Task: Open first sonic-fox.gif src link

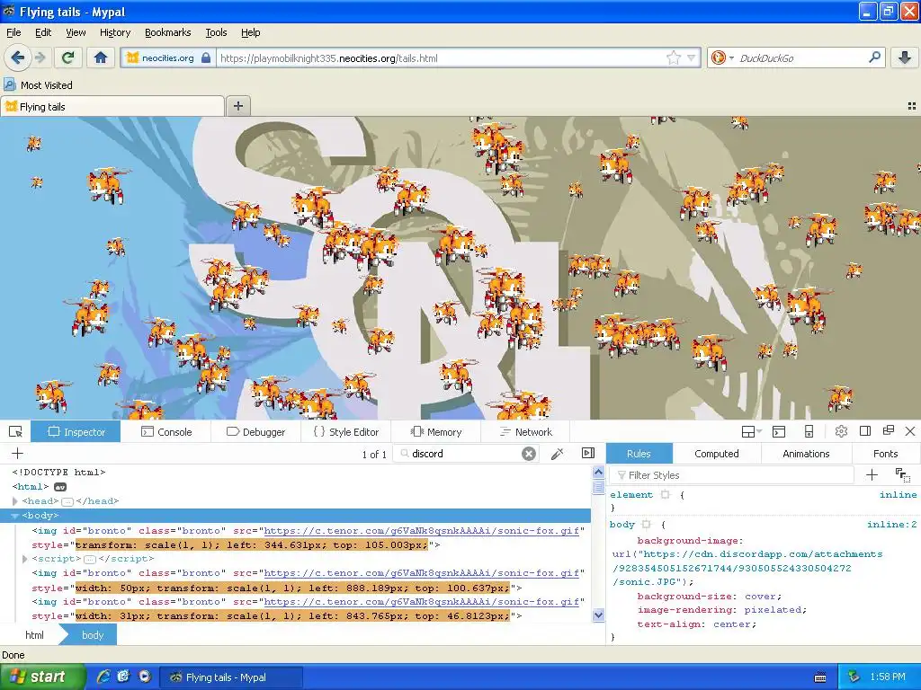Action: (421, 530)
